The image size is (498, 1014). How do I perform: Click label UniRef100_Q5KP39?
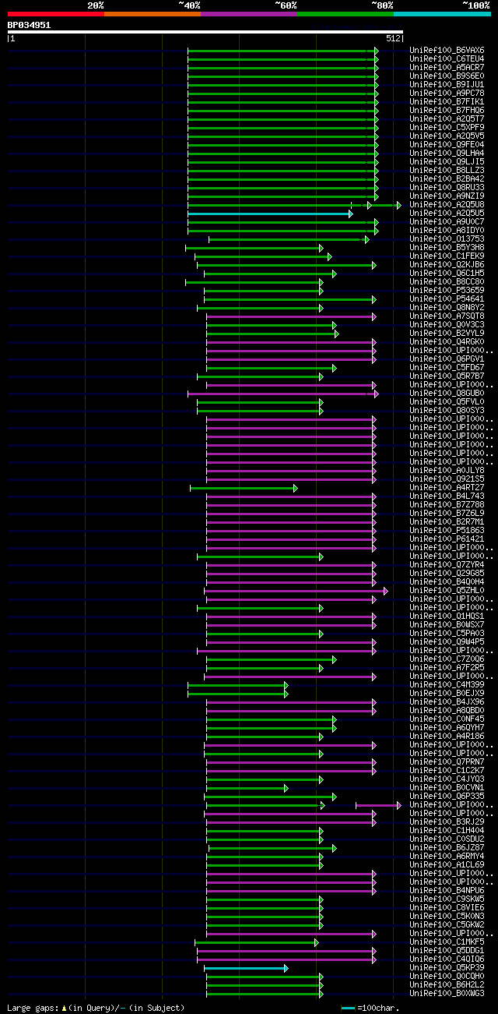coord(447,968)
